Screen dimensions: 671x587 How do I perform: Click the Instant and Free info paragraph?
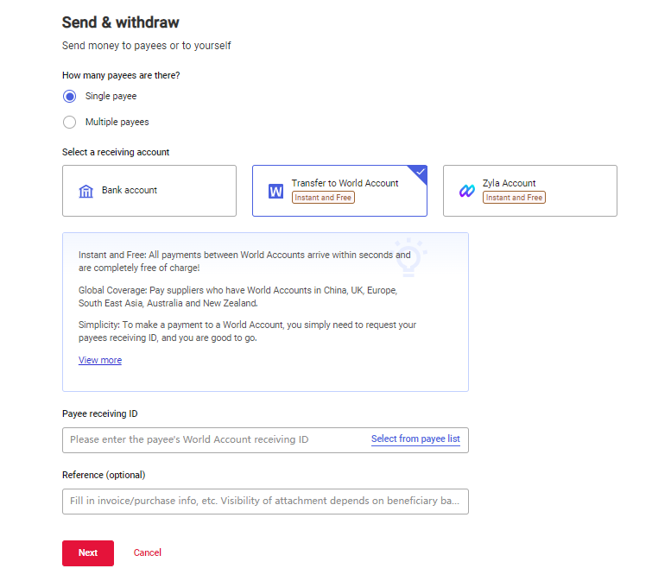coord(244,262)
